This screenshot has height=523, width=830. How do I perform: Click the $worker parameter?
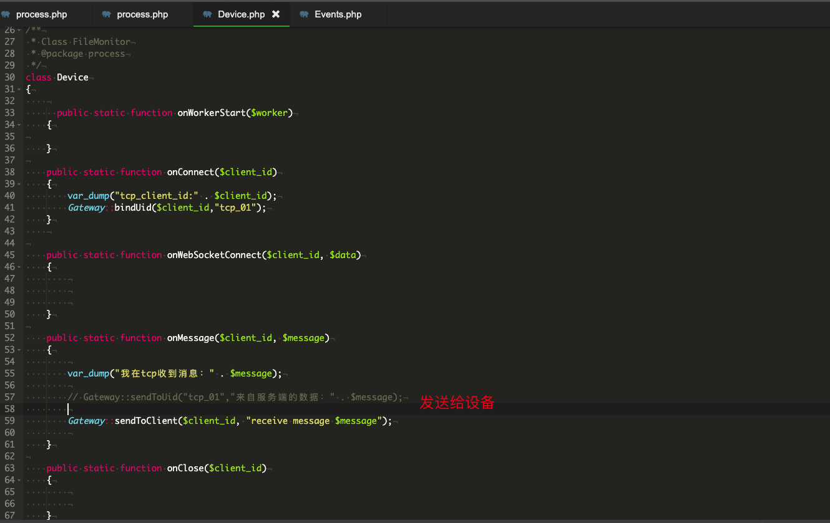coord(269,113)
